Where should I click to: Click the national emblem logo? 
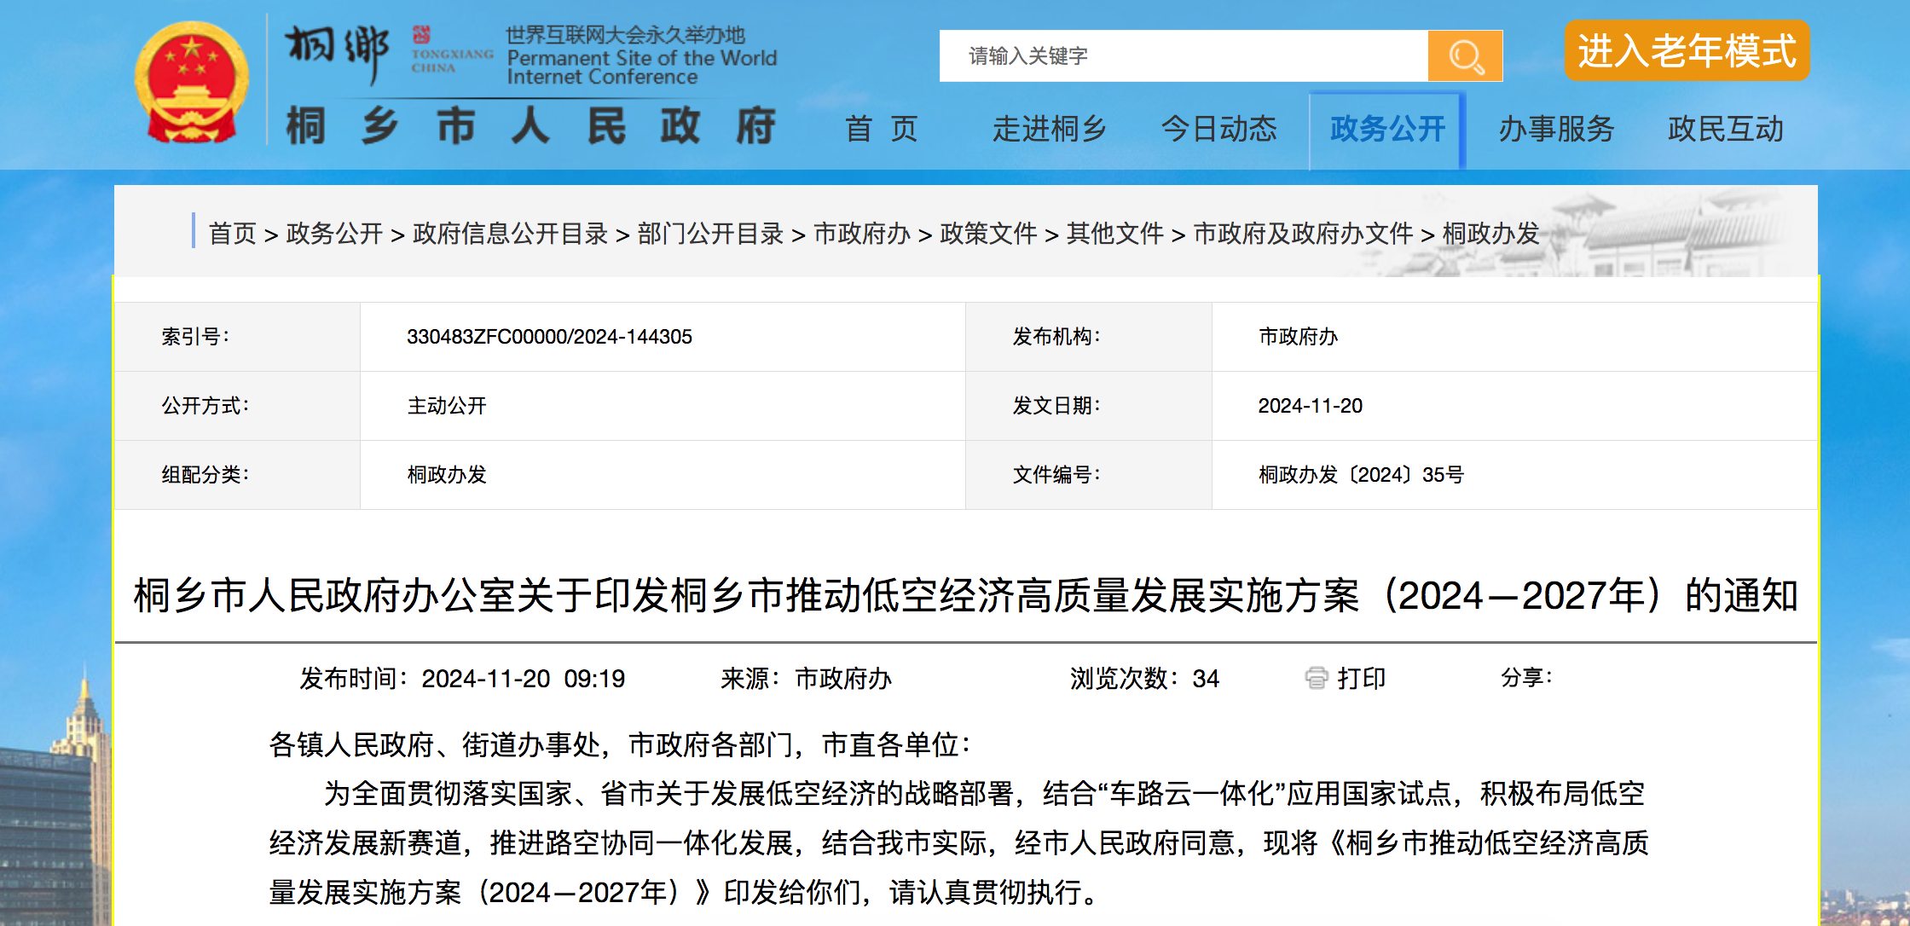click(189, 81)
